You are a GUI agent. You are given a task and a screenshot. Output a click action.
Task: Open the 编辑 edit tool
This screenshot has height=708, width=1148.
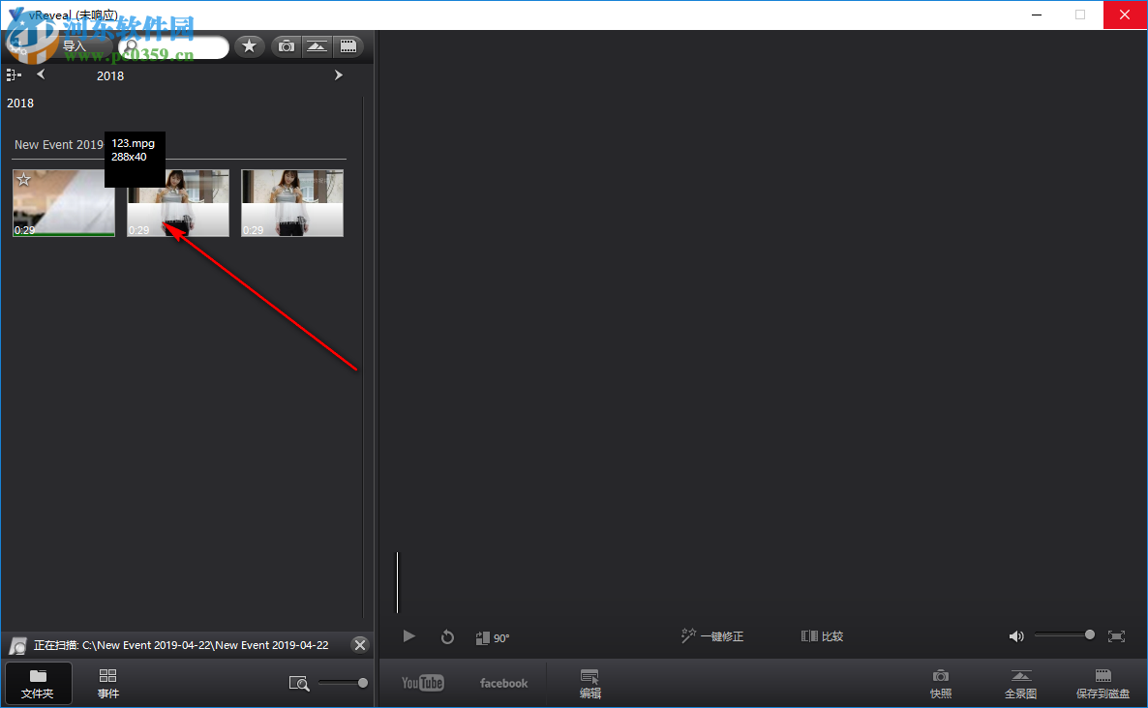point(590,684)
